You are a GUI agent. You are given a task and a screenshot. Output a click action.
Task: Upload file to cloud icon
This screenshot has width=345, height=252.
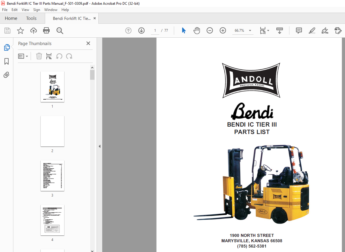[x=34, y=31]
